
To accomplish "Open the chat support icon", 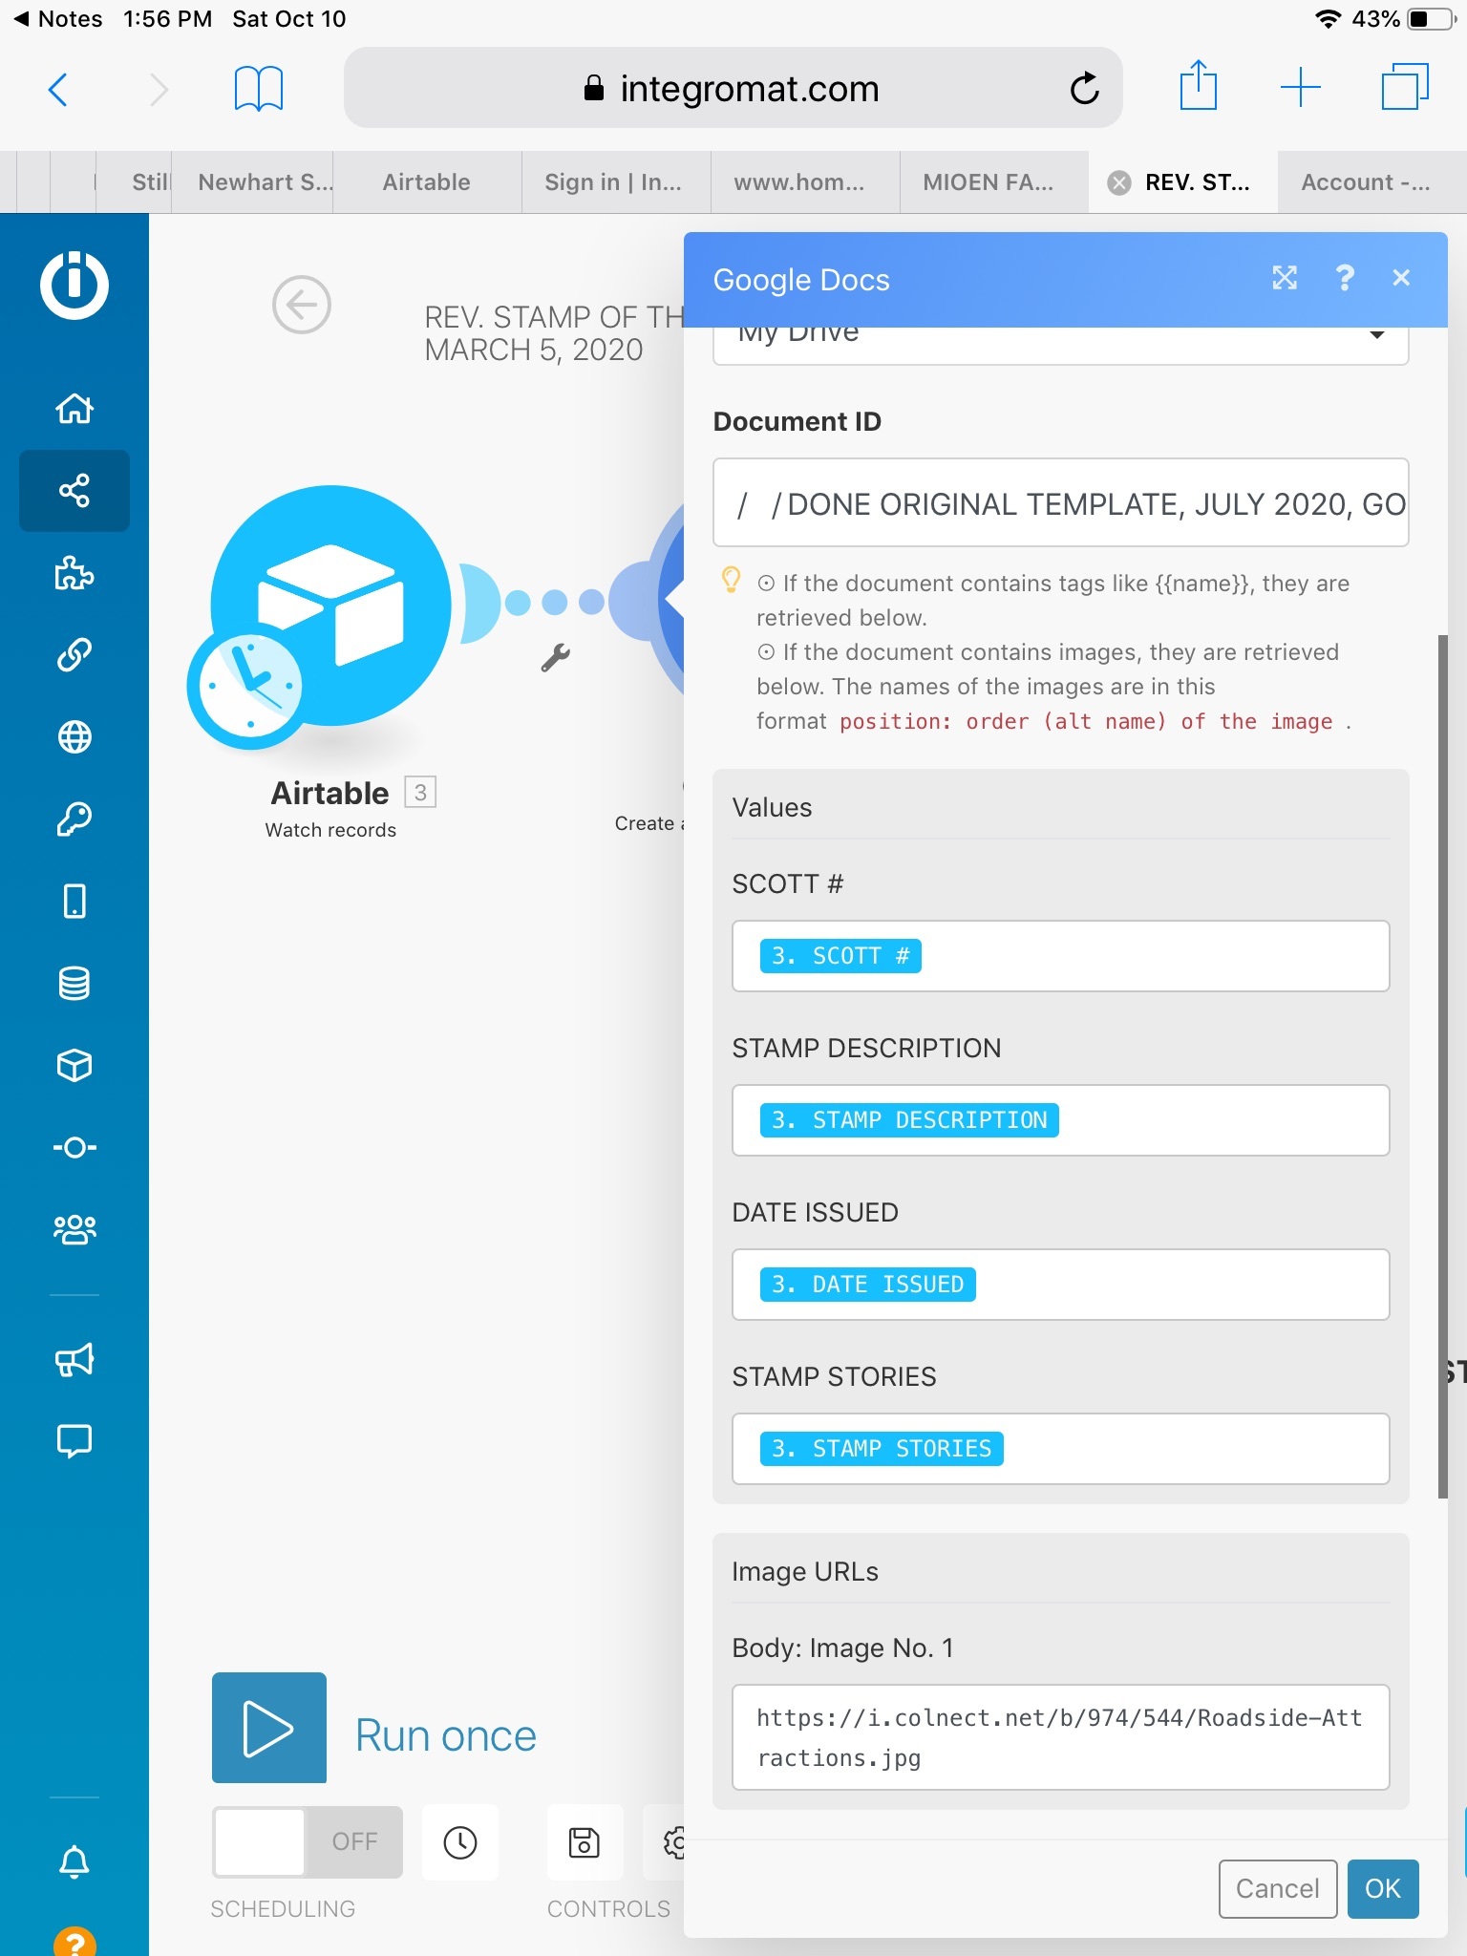I will point(74,1440).
